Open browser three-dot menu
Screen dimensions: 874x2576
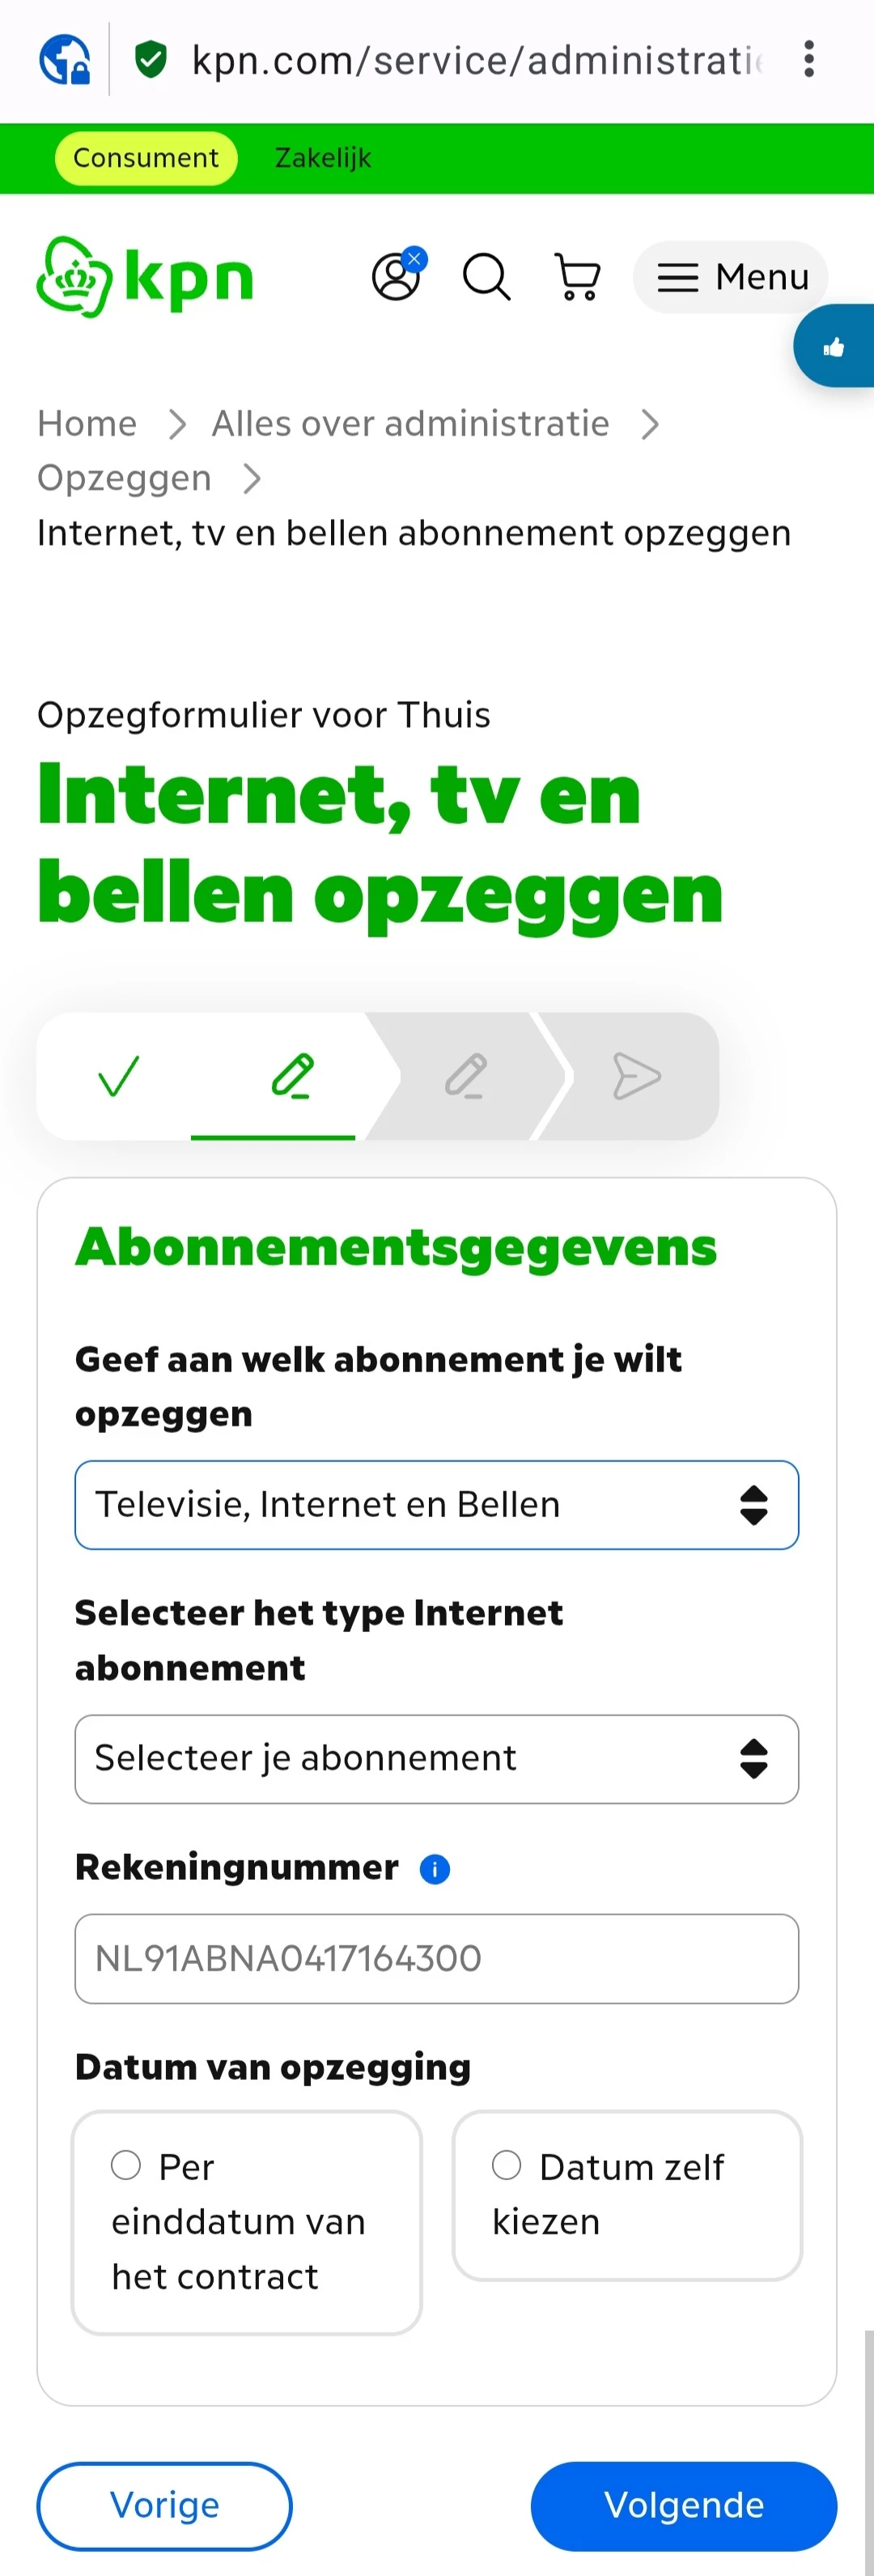[808, 59]
